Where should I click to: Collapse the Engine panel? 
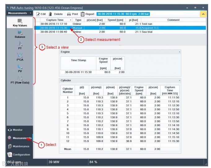[179, 52]
